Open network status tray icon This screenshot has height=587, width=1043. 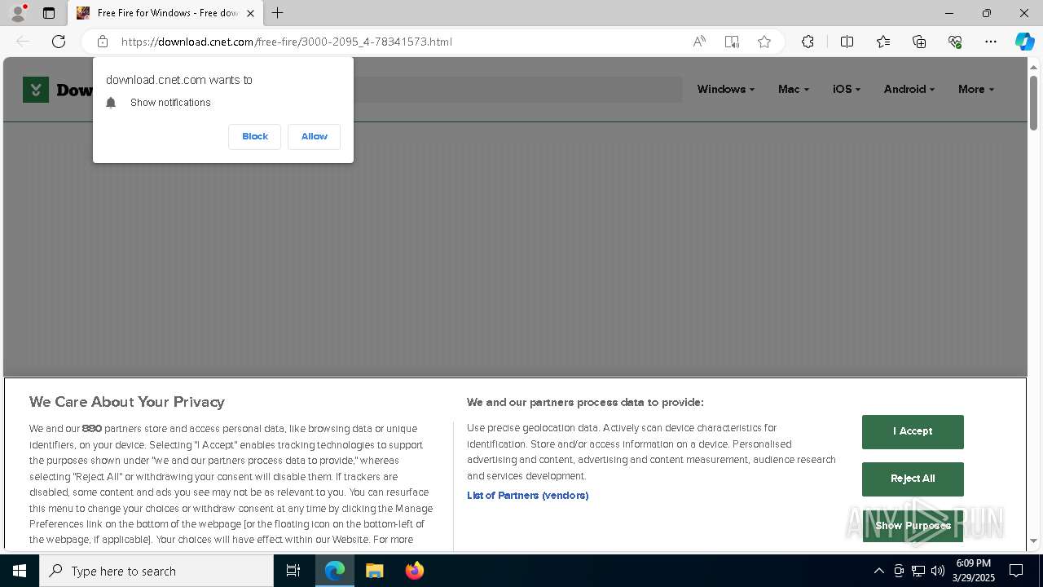[918, 571]
